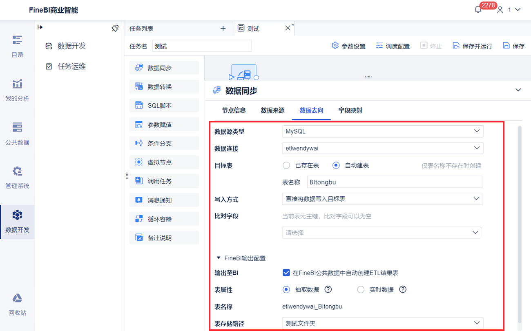Click the 终止 button
This screenshot has height=331, width=531.
click(x=431, y=46)
